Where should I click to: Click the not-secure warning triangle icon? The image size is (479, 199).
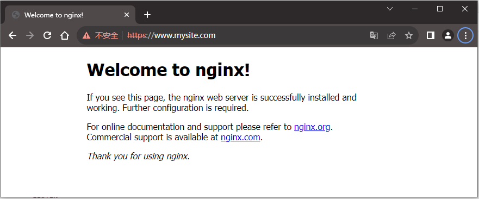click(86, 35)
